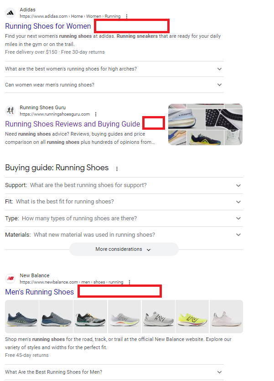
Task: Click the Adidas site name text
Action: coord(27,10)
